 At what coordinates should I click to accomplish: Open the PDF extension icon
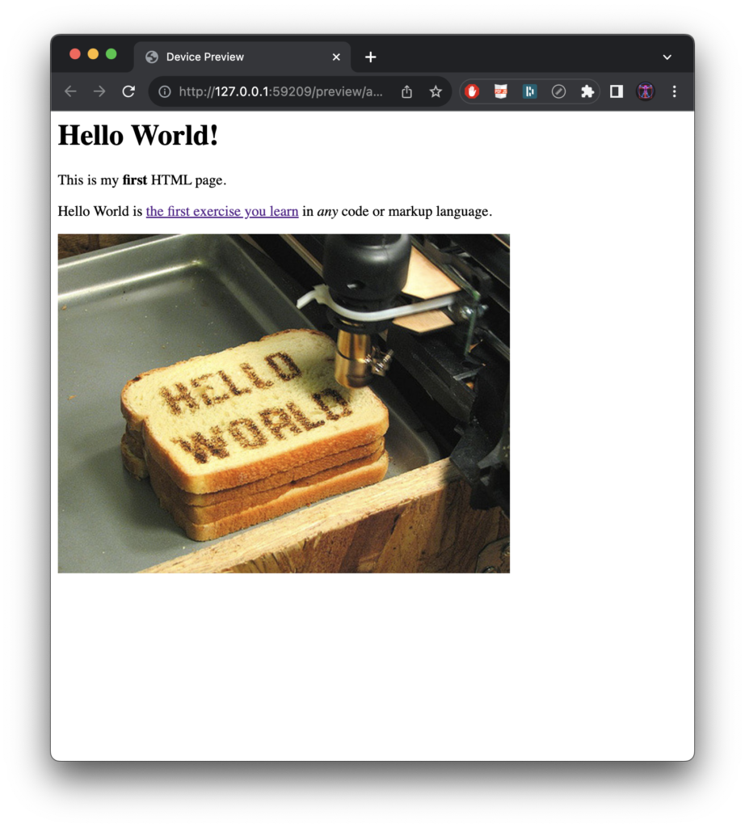point(501,91)
